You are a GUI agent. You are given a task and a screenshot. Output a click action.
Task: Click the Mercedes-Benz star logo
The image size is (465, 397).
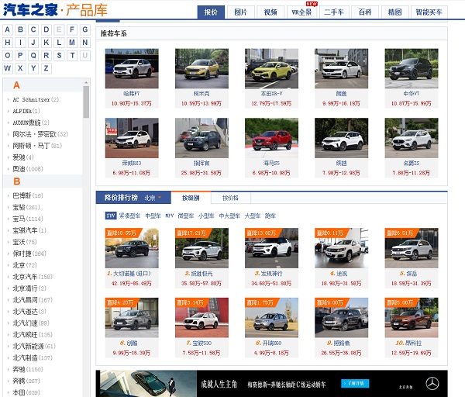432,384
